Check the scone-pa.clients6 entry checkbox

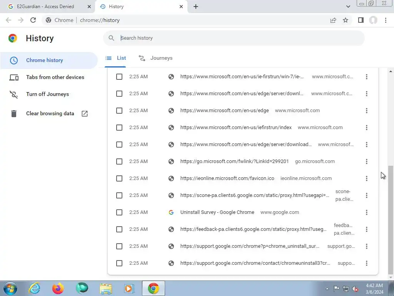pos(119,195)
